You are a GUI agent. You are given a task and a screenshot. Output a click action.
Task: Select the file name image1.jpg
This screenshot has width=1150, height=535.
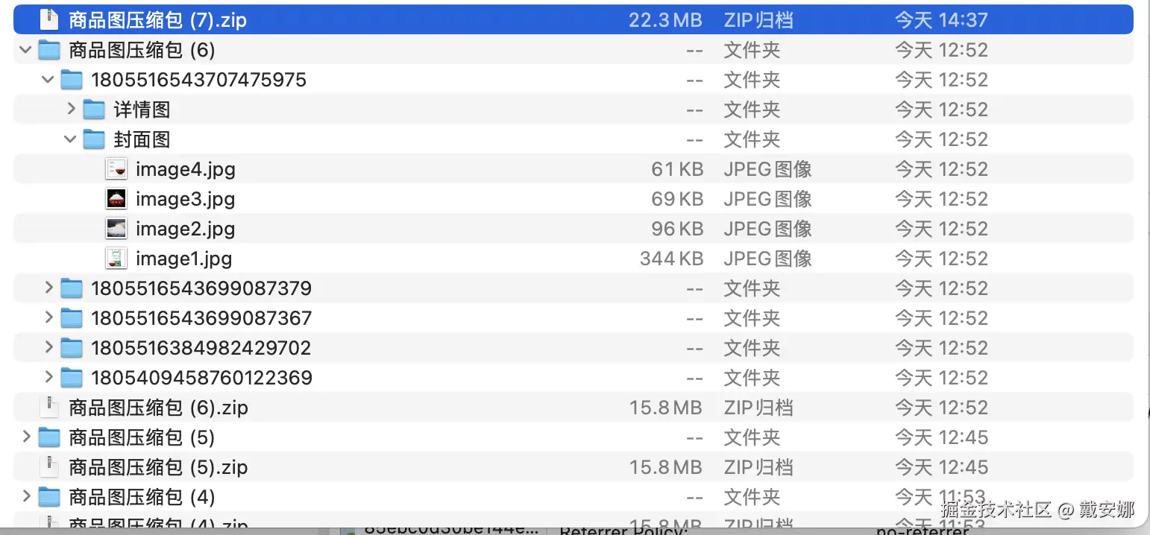click(184, 259)
